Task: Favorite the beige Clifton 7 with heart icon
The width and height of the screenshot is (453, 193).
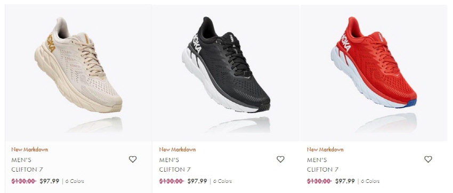Action: tap(133, 159)
